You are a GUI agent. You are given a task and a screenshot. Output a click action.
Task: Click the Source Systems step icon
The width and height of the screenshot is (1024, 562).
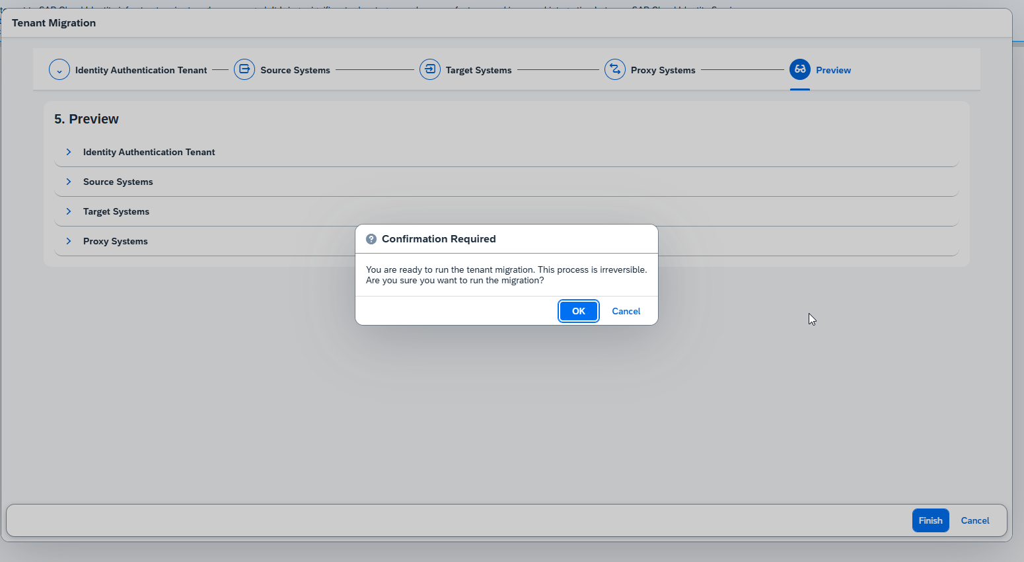[x=244, y=69]
